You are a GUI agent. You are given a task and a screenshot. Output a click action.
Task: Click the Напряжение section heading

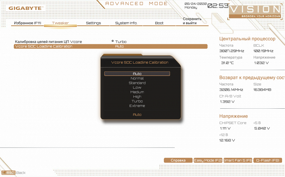[233, 116]
